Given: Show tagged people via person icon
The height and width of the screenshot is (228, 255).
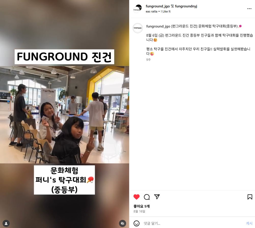Looking at the screenshot, I should 6,223.
